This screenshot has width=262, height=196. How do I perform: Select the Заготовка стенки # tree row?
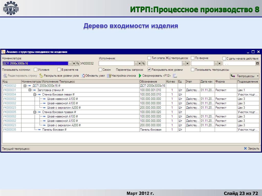[131, 90]
